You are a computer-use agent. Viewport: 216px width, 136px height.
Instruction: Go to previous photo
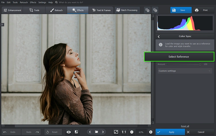click(90, 132)
